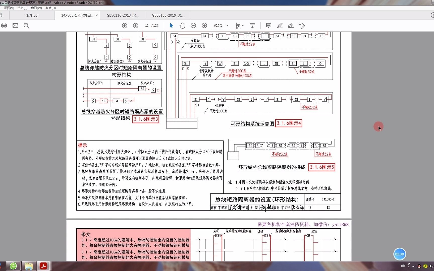Open the 签名(S) menu
The width and height of the screenshot is (434, 271).
[22, 8]
